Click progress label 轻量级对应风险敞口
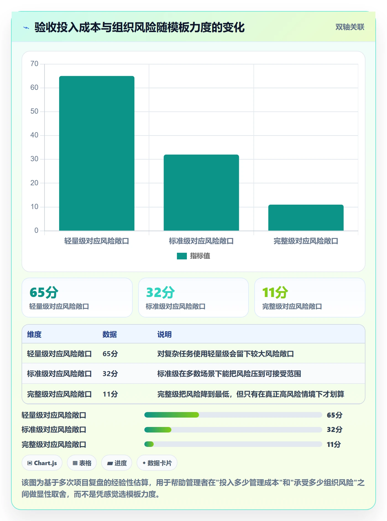Image resolution: width=387 pixels, height=521 pixels. pos(54,415)
